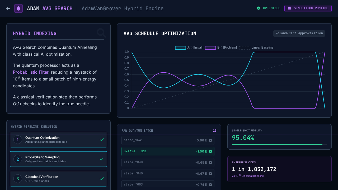Click the x icon on state_2048
The width and height of the screenshot is (338, 190).
210,163
